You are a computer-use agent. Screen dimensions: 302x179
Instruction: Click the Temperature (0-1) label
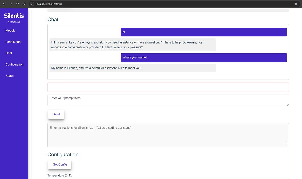60,176
